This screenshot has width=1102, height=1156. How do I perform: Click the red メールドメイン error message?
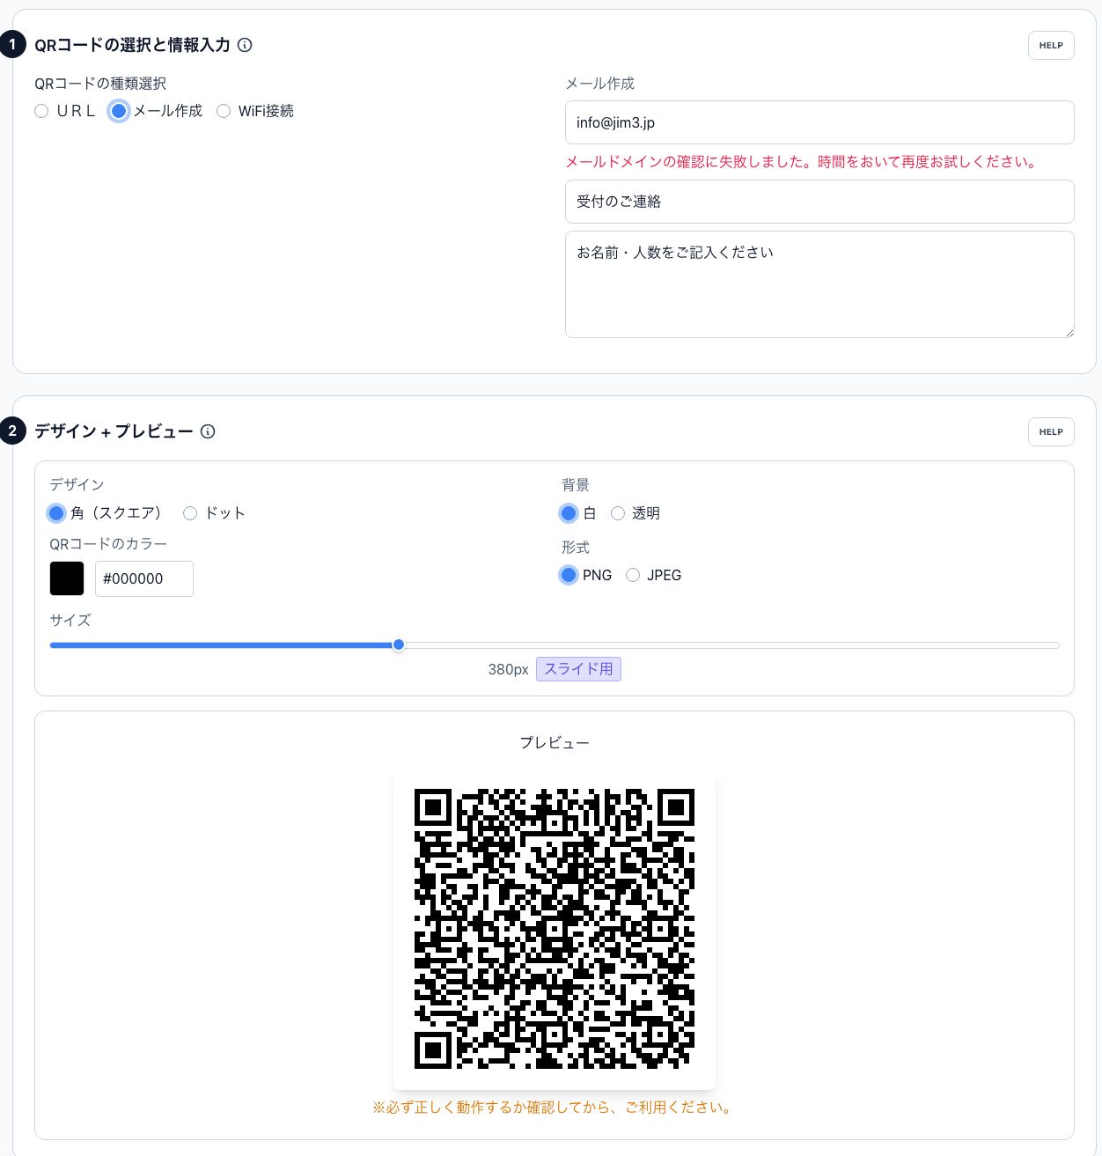click(804, 162)
